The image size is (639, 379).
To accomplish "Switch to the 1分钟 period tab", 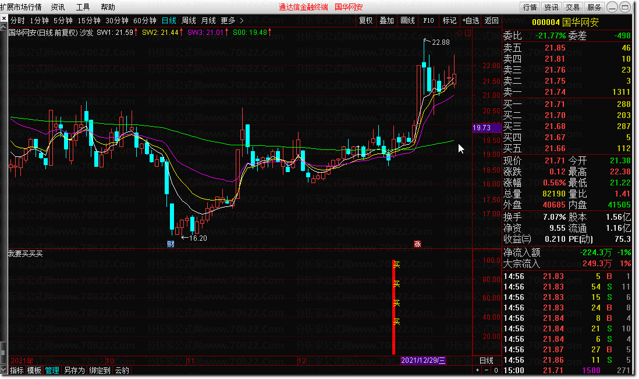I will (39, 20).
